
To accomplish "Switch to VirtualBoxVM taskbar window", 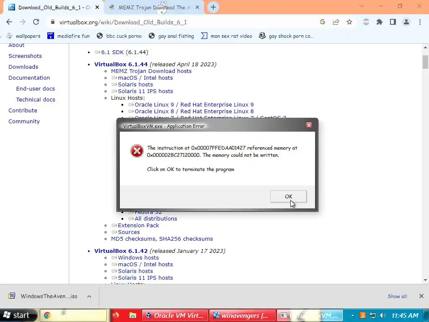I will 310,315.
